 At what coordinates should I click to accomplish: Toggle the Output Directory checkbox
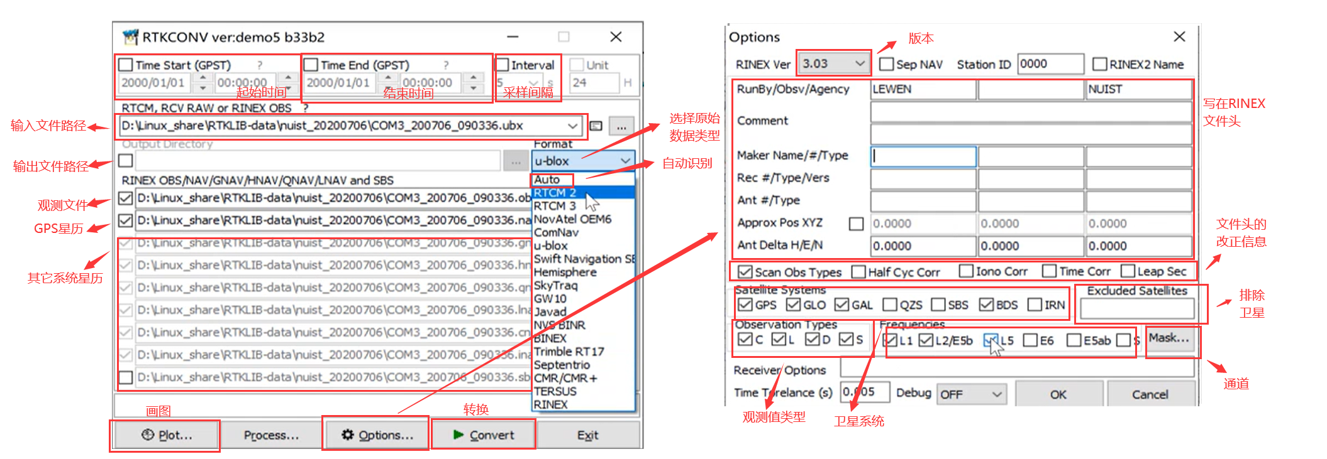126,161
